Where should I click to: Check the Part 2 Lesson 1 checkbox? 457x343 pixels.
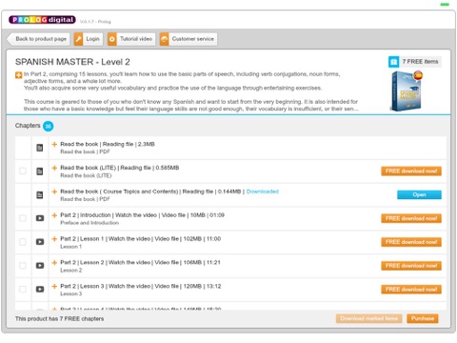[23, 242]
